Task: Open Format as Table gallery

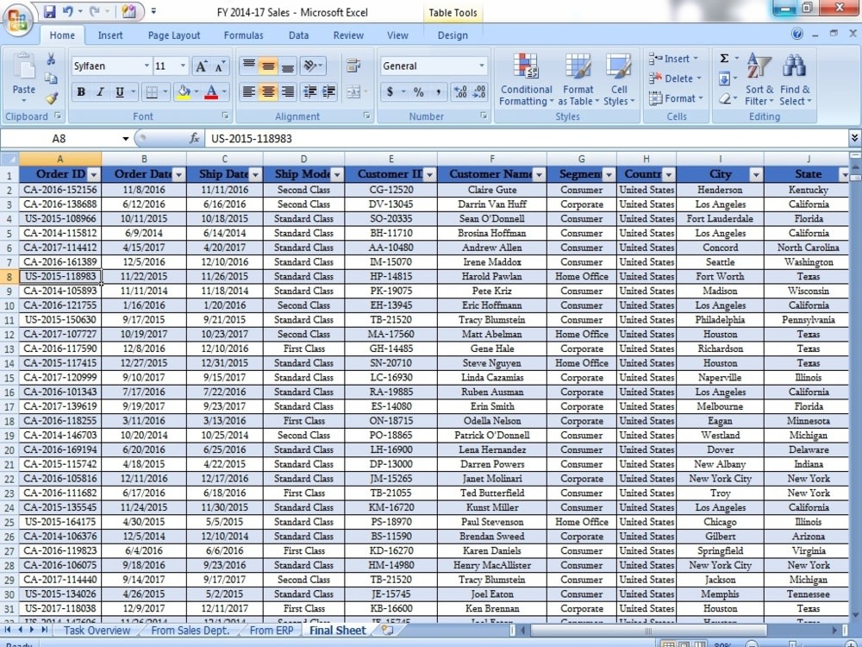Action: (x=578, y=79)
